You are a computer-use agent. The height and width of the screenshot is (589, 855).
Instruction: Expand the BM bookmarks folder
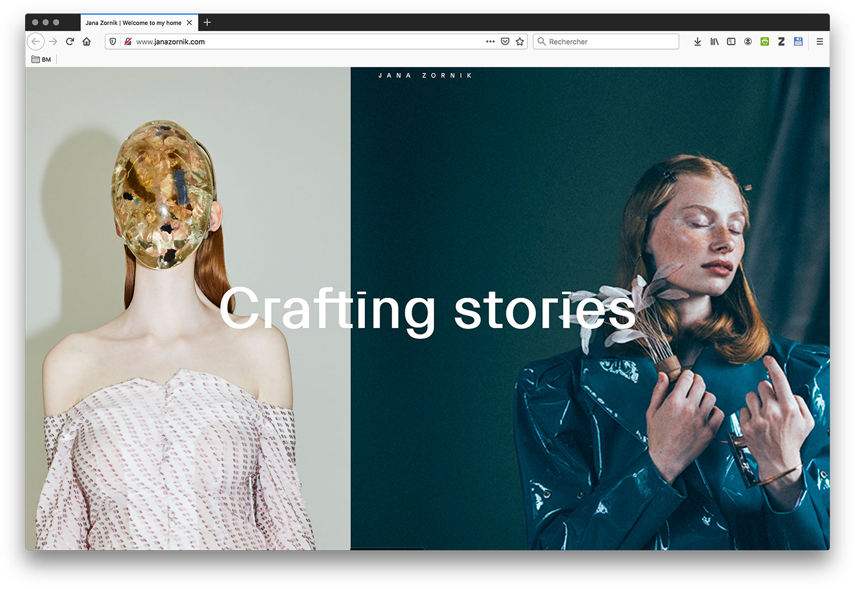[x=41, y=59]
